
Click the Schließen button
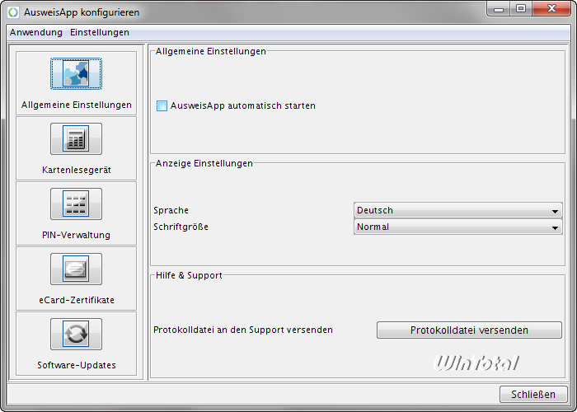tap(533, 395)
